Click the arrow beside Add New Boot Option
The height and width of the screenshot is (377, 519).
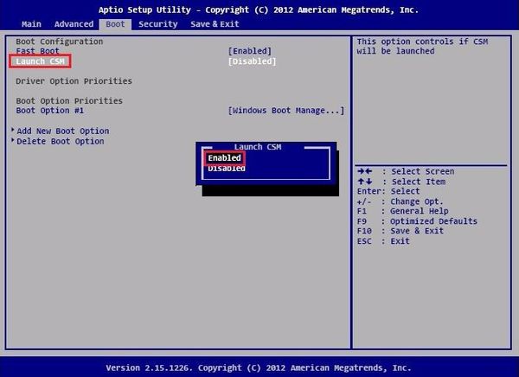click(13, 131)
